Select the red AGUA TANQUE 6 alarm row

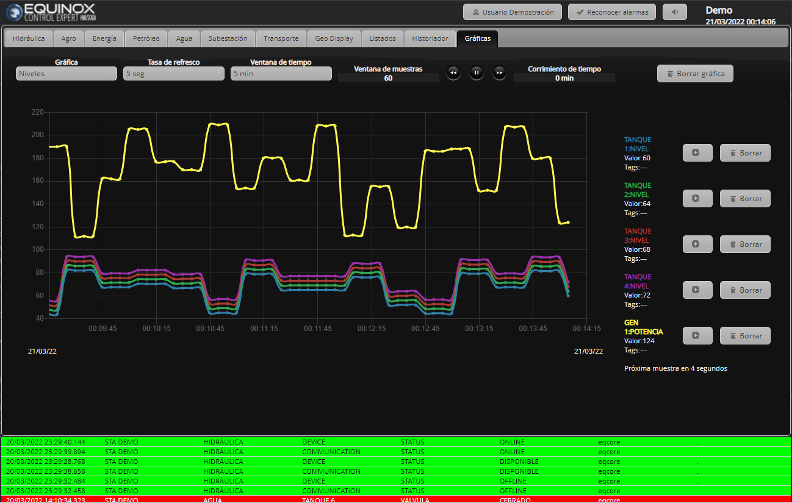point(396,499)
